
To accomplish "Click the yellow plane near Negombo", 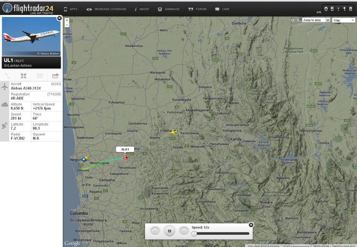I will (87, 157).
